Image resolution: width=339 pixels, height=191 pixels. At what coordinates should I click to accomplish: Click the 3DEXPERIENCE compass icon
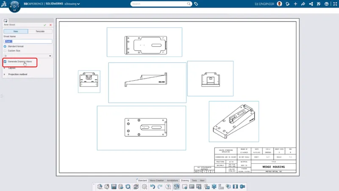tap(15, 7)
